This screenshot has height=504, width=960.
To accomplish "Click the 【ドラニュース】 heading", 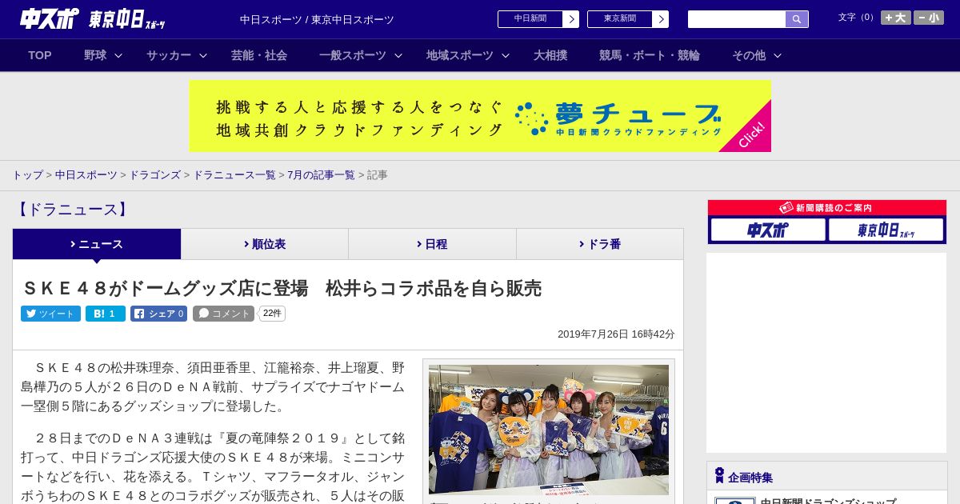I will [72, 210].
